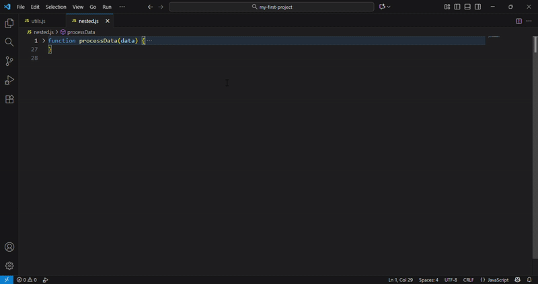Toggle the secondary side bar visibility
538x284 pixels.
[477, 7]
